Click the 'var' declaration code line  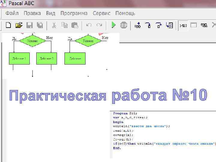130,118
